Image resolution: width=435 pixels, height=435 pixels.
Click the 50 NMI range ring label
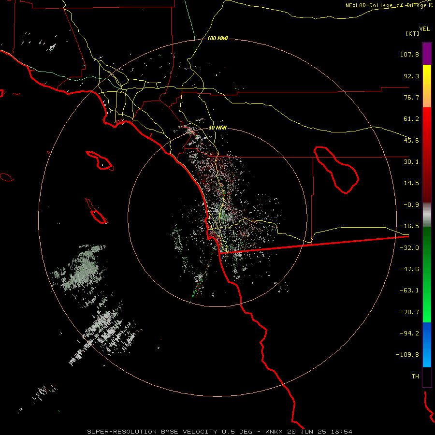(x=217, y=128)
